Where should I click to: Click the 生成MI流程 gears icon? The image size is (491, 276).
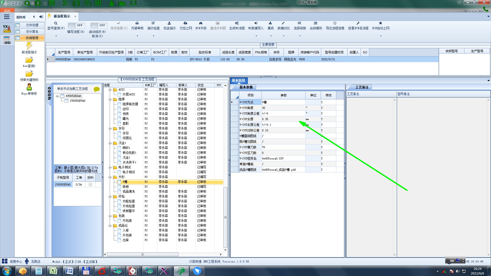click(x=237, y=23)
